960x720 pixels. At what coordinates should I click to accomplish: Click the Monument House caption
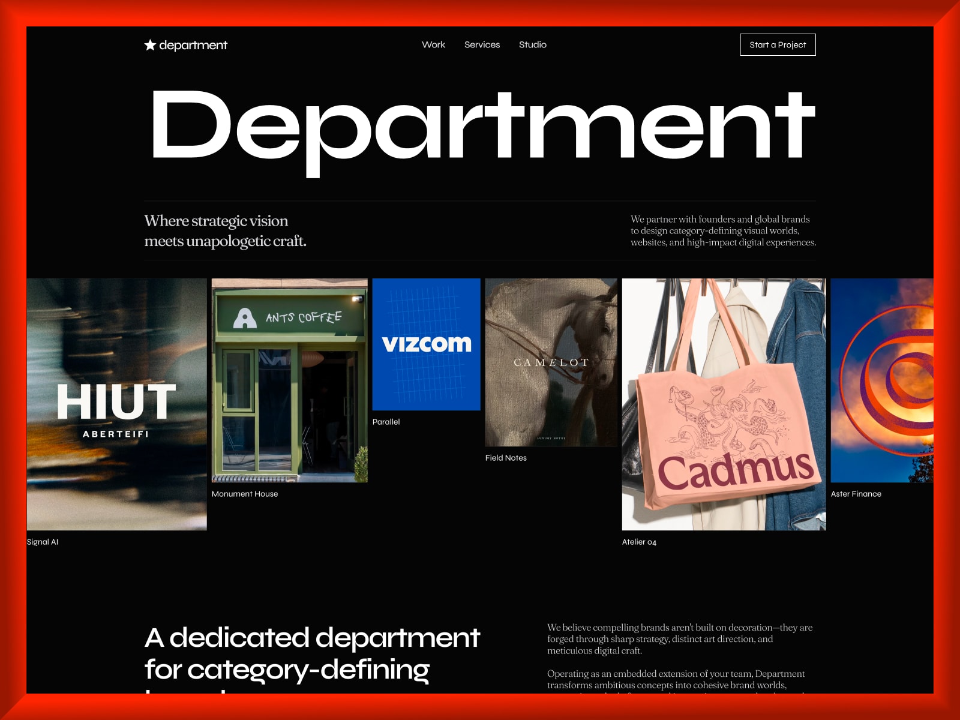click(x=245, y=494)
